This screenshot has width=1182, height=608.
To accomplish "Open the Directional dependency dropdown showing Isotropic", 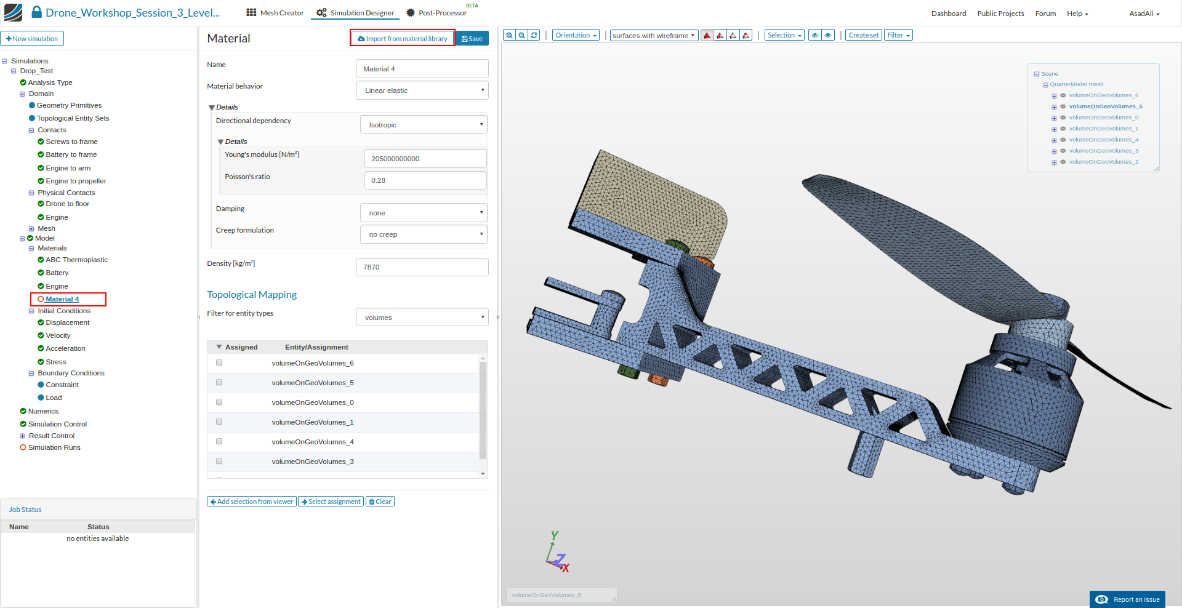I will (424, 124).
